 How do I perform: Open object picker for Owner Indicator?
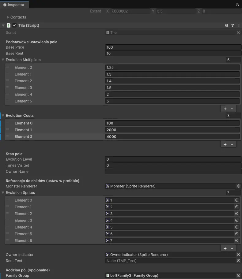(238, 255)
